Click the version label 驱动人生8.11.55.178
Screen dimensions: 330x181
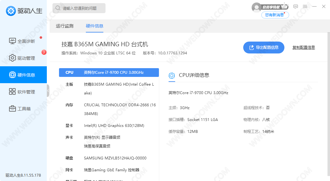pyautogui.click(x=23, y=175)
